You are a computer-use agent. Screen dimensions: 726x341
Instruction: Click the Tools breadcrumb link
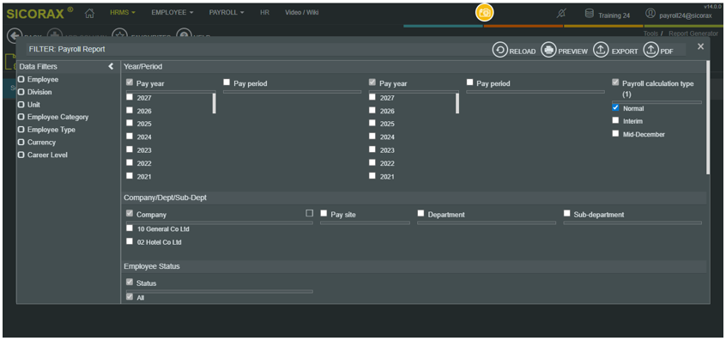click(650, 33)
